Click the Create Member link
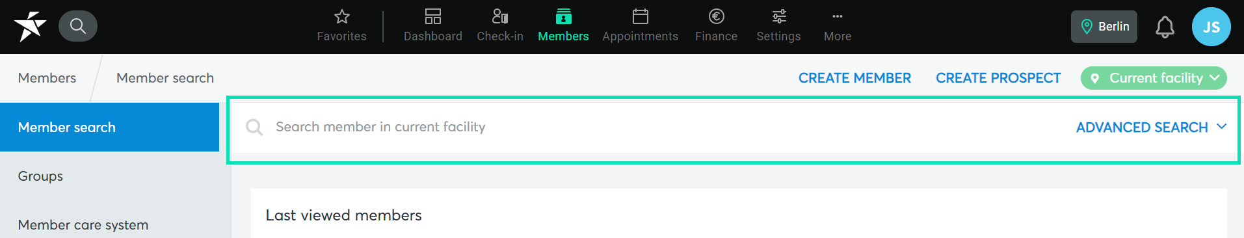 point(854,78)
